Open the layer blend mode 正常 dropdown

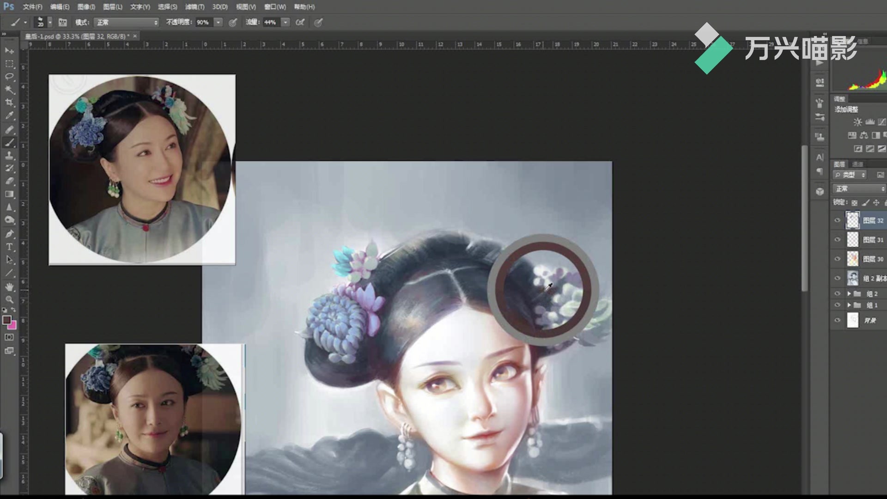click(x=860, y=189)
